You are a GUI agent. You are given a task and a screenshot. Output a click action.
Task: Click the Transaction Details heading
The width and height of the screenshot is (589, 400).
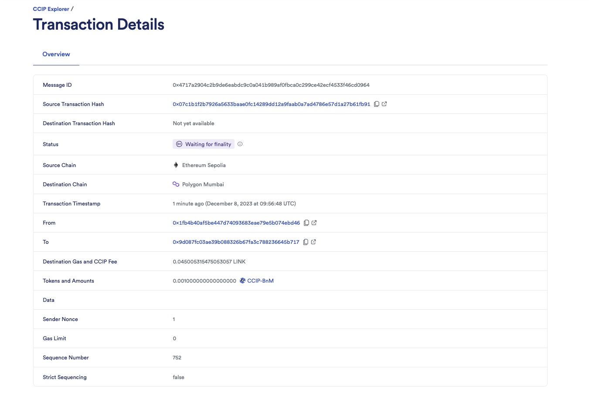click(x=99, y=24)
